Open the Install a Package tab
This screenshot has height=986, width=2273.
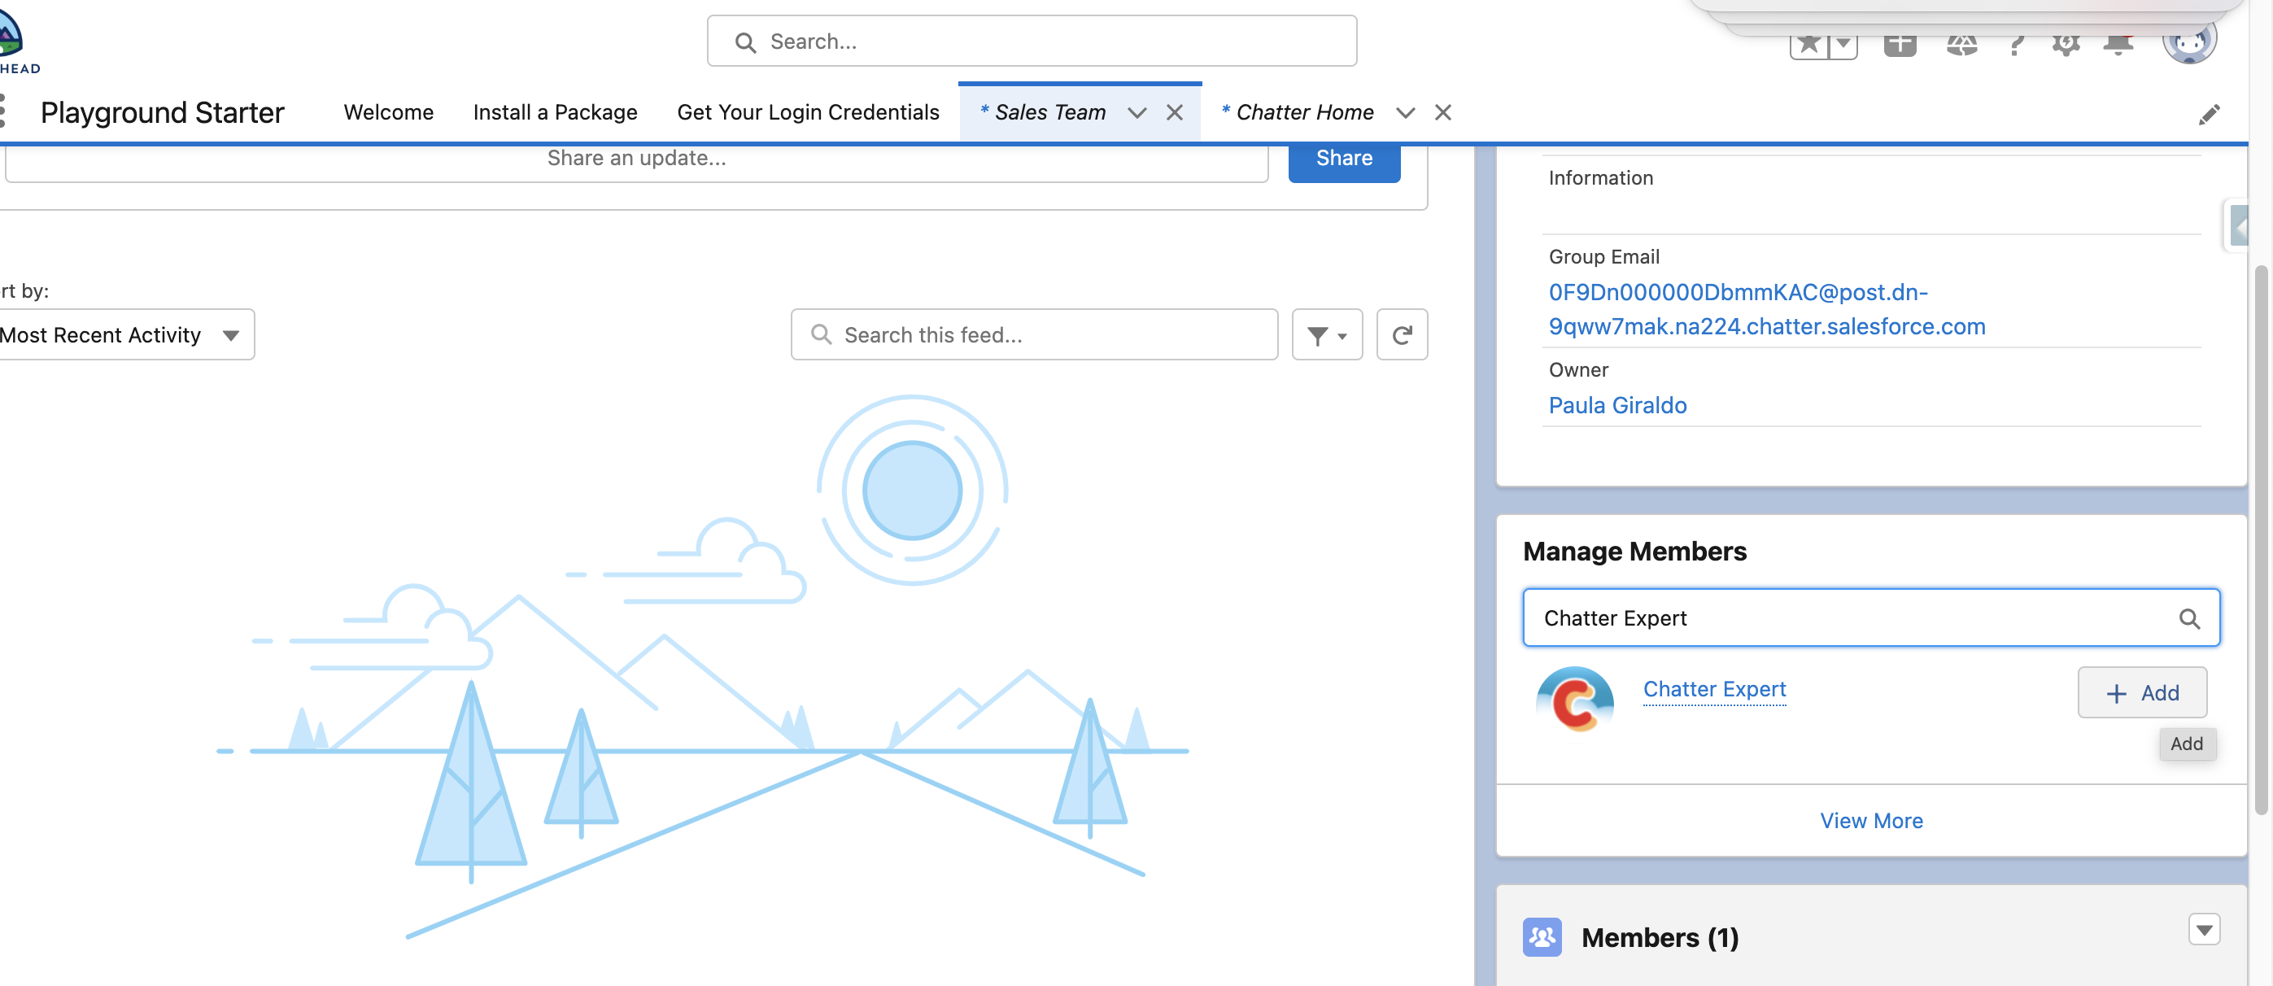pyautogui.click(x=554, y=112)
